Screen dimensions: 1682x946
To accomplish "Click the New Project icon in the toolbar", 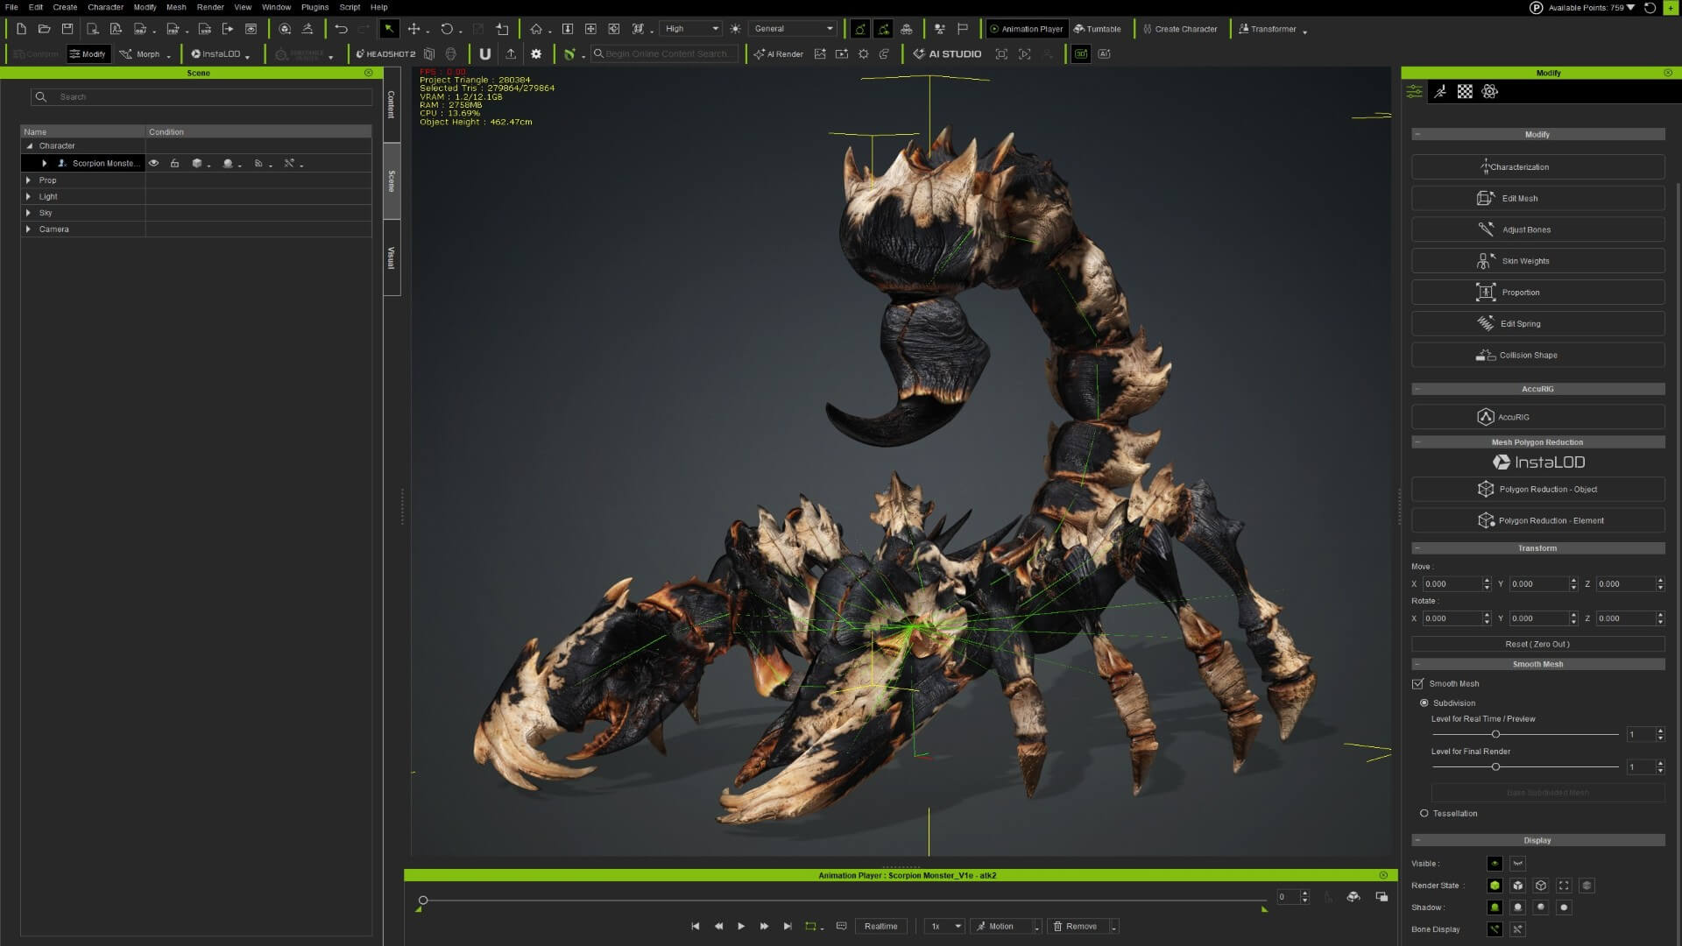I will (21, 29).
